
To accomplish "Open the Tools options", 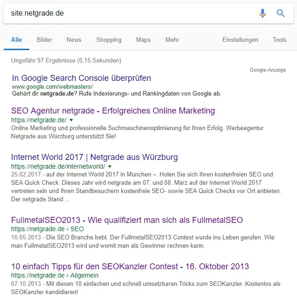I will (279, 40).
